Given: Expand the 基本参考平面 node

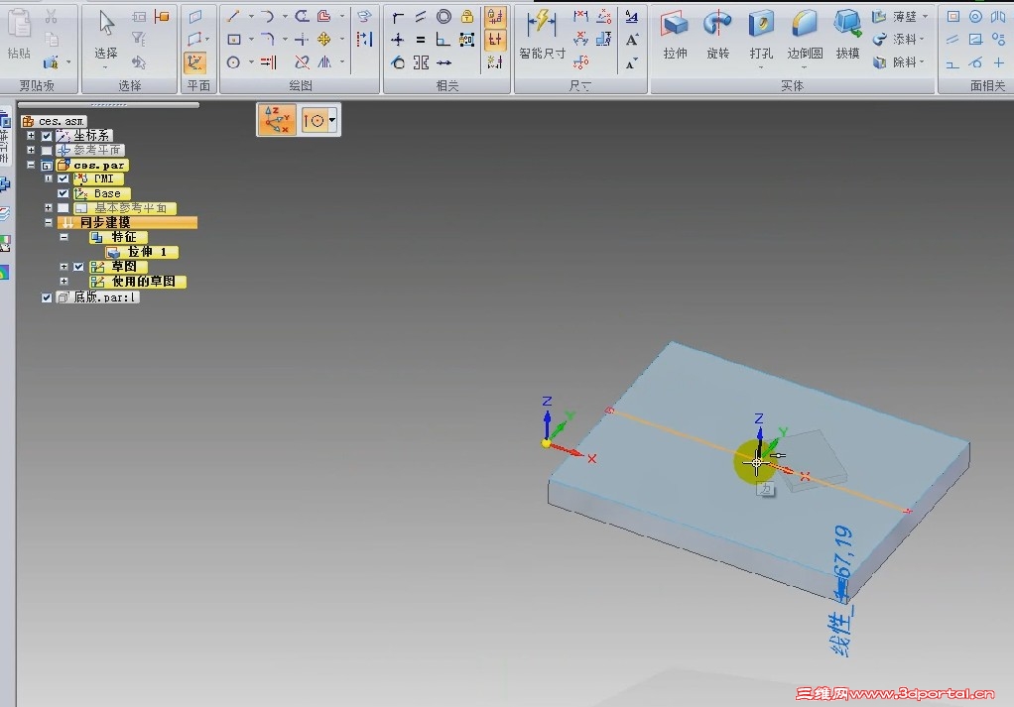Looking at the screenshot, I should click(x=48, y=207).
